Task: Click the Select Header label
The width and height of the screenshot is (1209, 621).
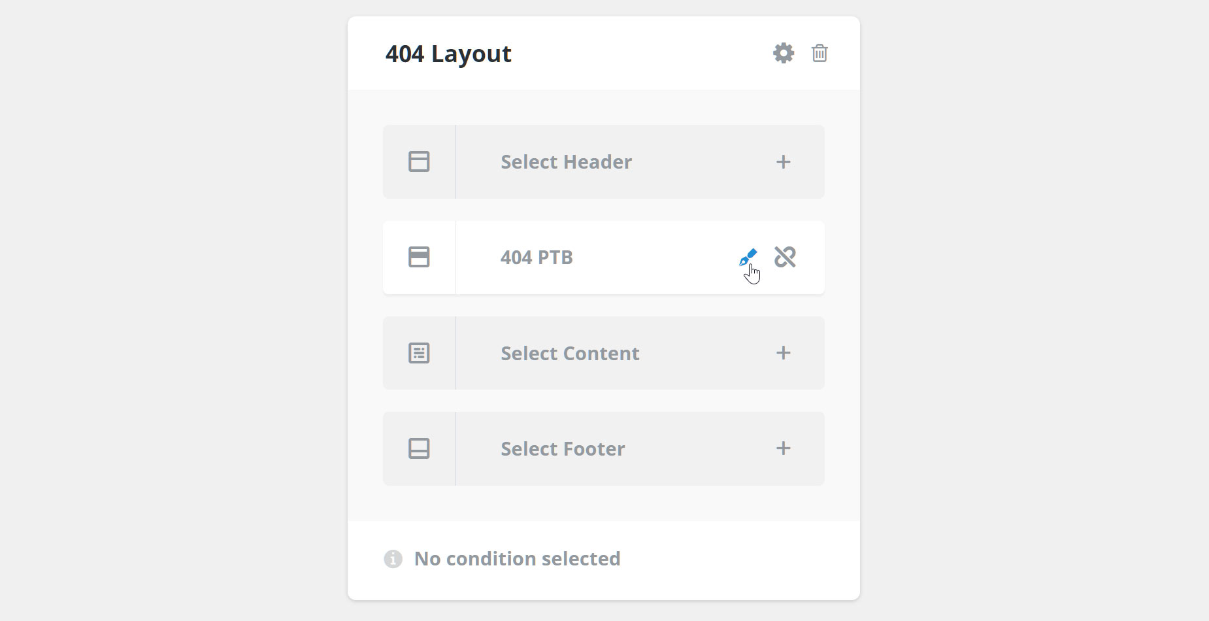Action: click(566, 162)
